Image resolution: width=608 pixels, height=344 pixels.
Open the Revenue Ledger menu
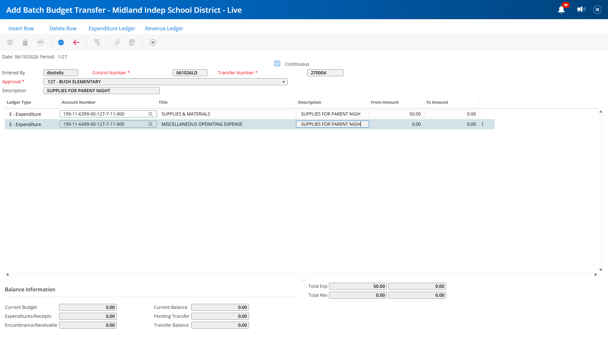pyautogui.click(x=164, y=28)
